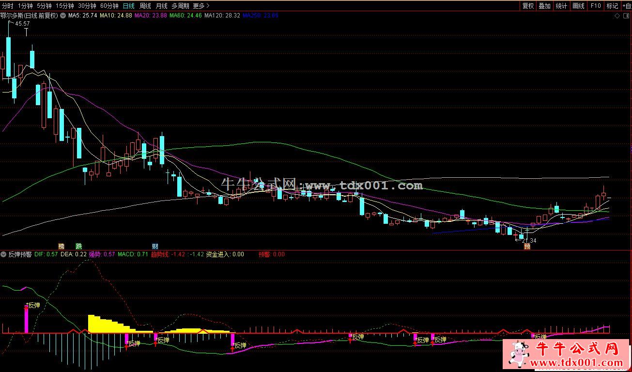Click the 资金进入: 0.00 indicator value
This screenshot has height=372, width=632.
225,254
